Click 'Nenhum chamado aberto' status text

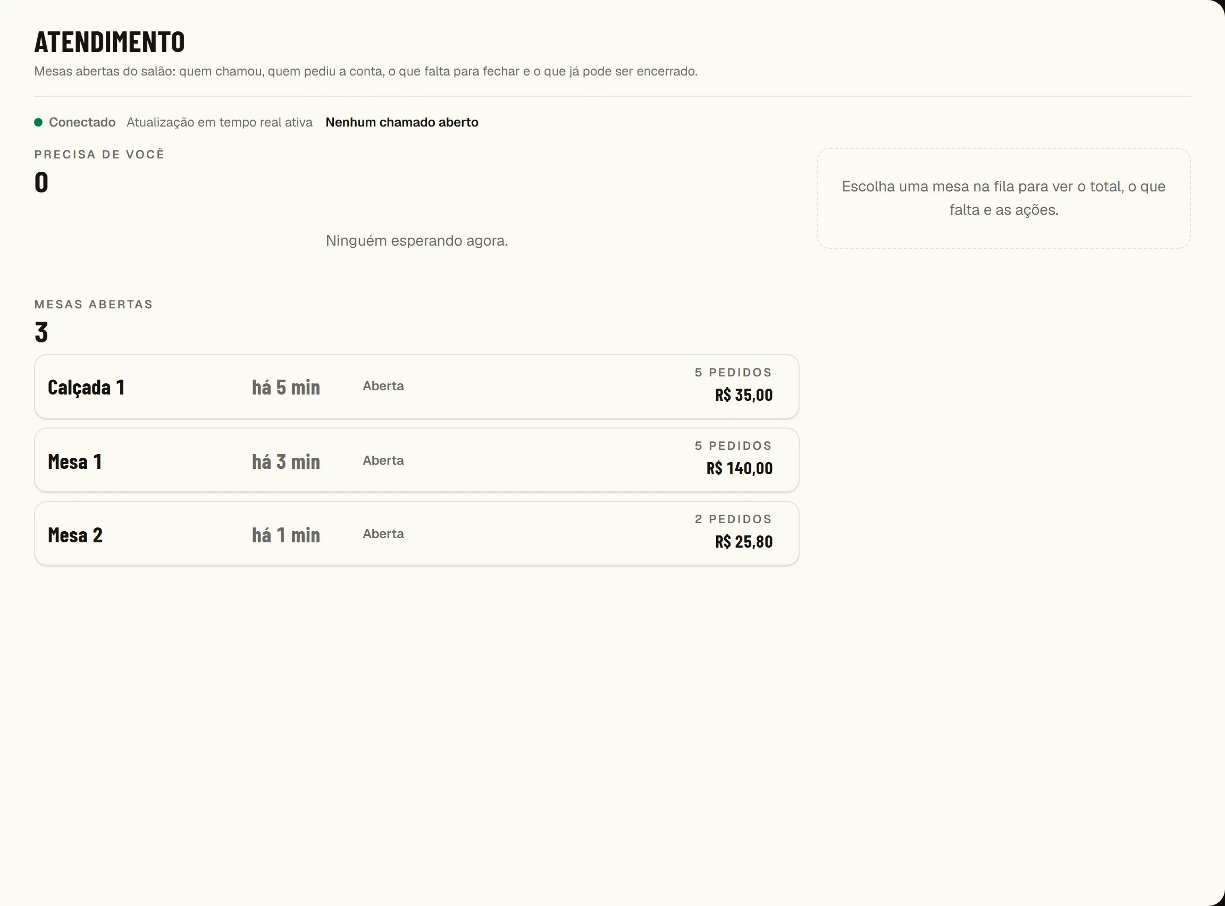[x=402, y=122]
